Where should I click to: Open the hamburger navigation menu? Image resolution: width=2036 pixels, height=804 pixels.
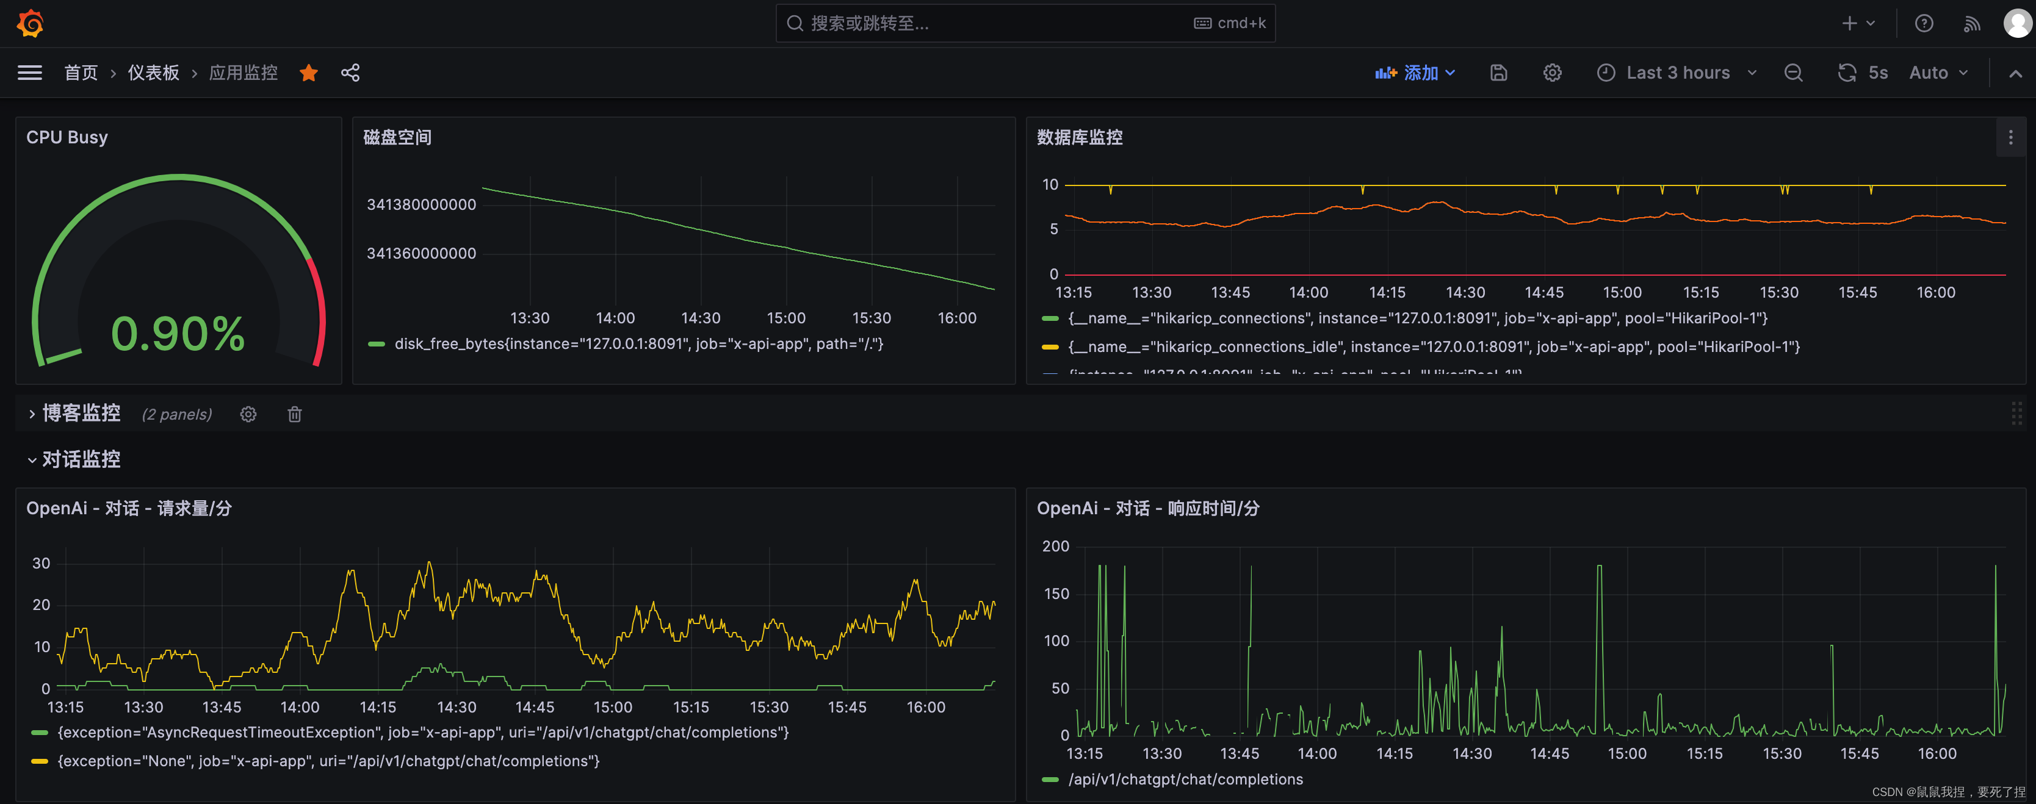coord(30,73)
